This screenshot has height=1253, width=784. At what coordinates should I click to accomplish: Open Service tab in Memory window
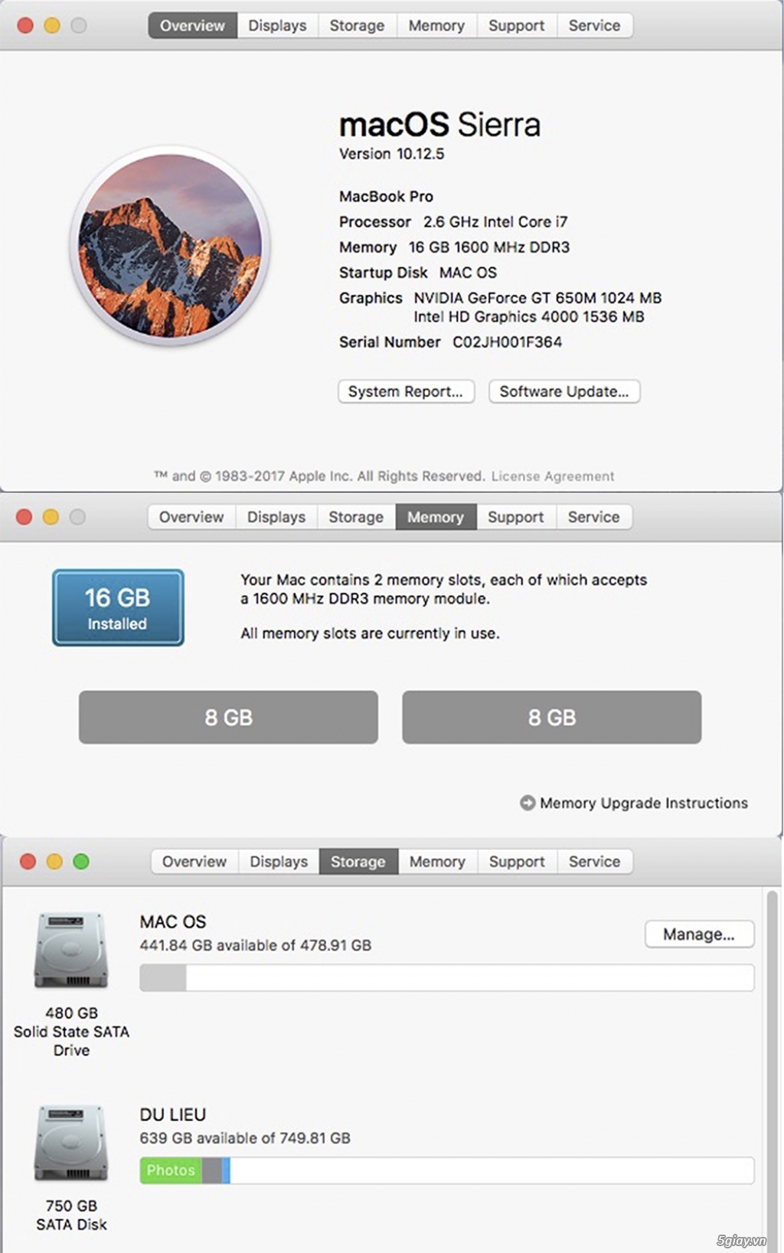coord(593,517)
